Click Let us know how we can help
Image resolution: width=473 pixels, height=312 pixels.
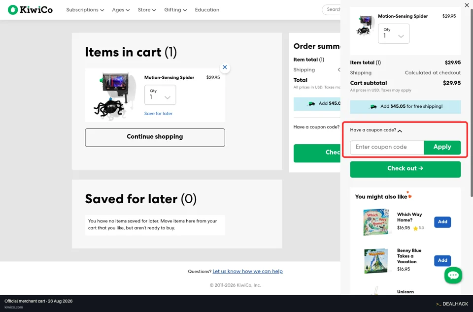point(247,271)
